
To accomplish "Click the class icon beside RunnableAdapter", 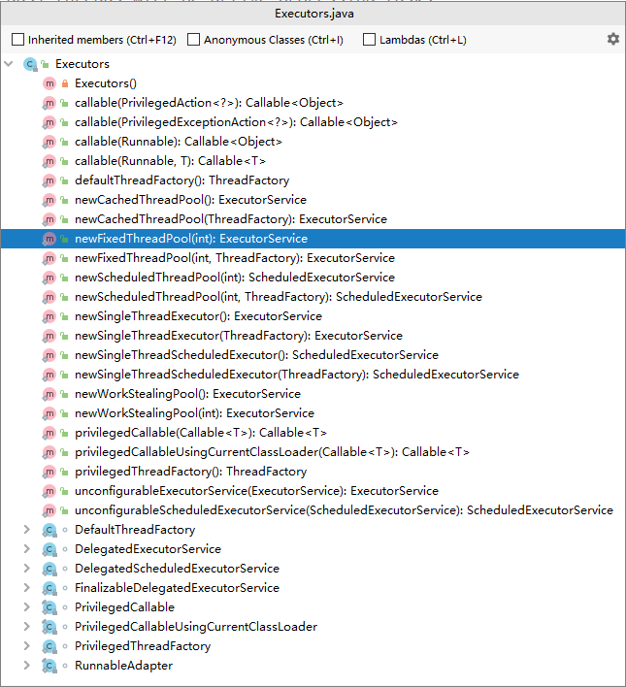I will pos(49,666).
